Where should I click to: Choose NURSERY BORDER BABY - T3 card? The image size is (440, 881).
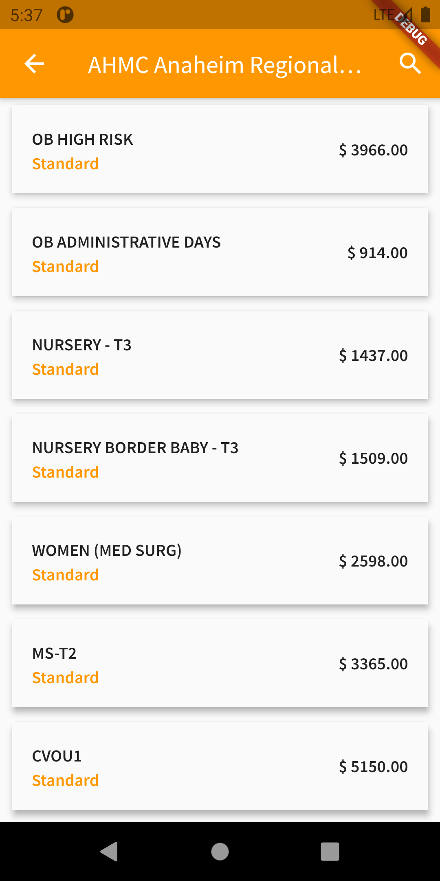(220, 458)
